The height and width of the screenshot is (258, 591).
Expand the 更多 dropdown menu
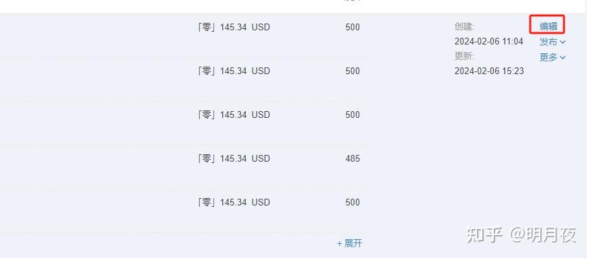[553, 57]
